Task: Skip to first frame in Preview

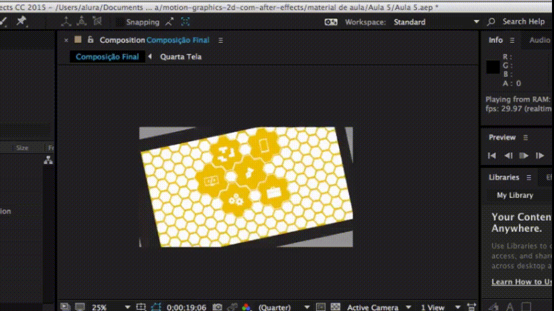Action: pyautogui.click(x=492, y=155)
